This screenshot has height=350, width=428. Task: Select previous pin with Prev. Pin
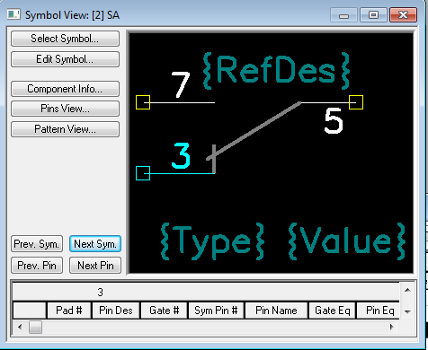[37, 266]
